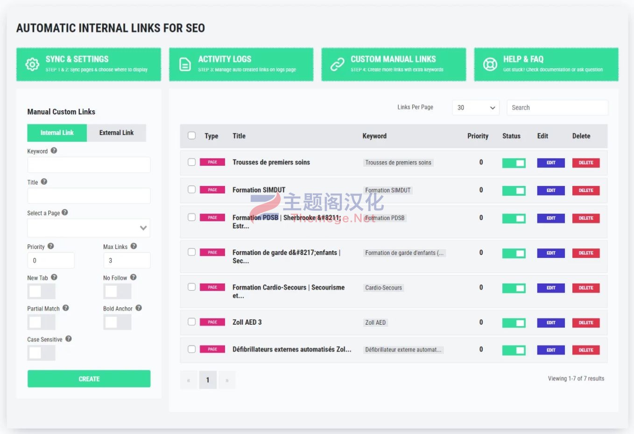This screenshot has height=434, width=634.
Task: Open page 1 of the results
Action: pos(208,380)
